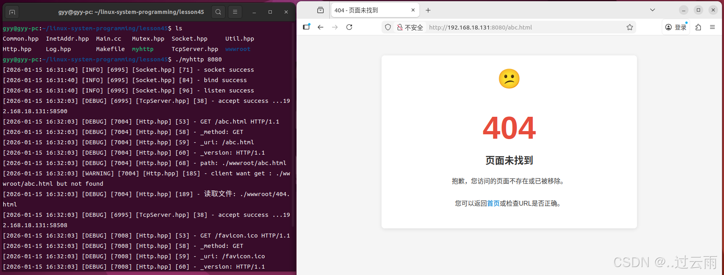Select the 页面未找到 heading

[x=509, y=161]
